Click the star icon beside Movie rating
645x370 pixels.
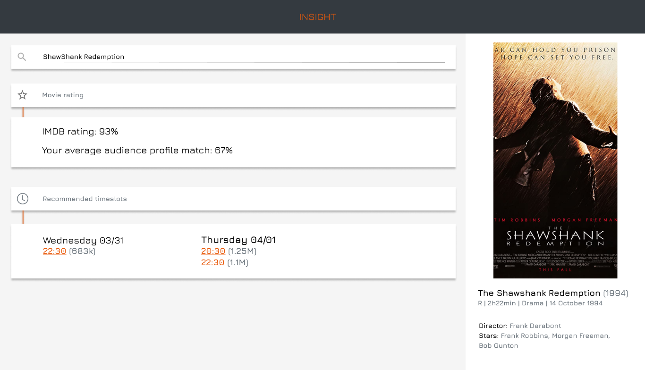[x=22, y=95]
